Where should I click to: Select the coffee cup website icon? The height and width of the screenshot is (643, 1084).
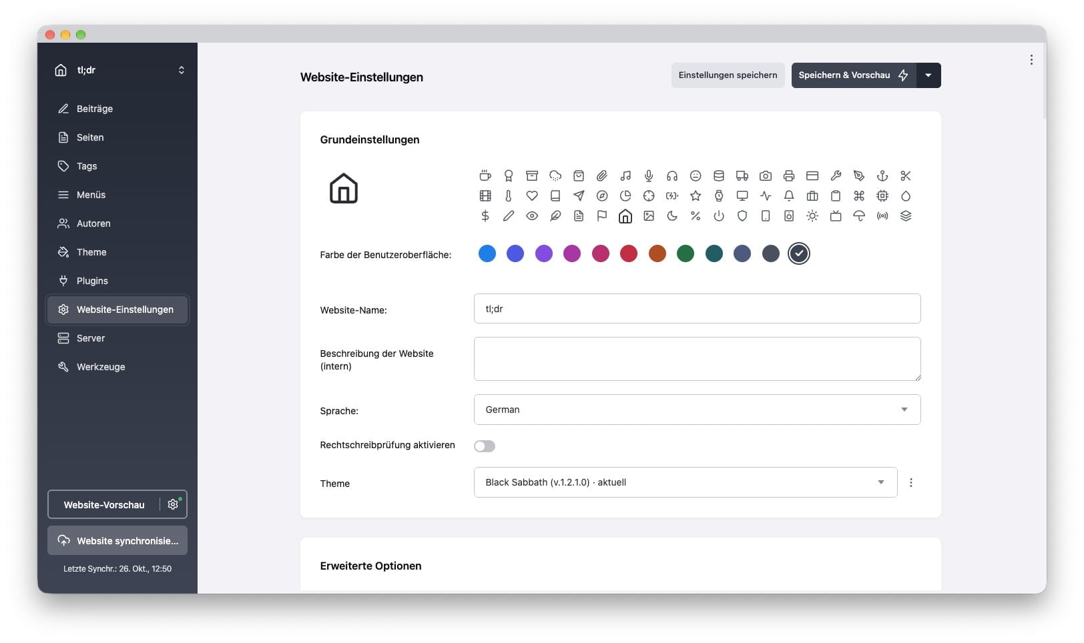485,176
